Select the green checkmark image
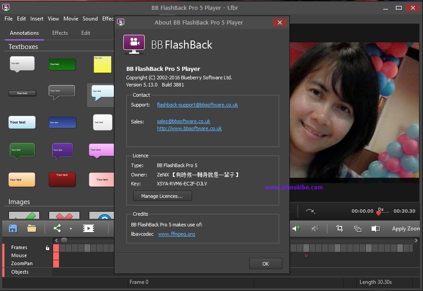423x291 pixels. [x=24, y=215]
